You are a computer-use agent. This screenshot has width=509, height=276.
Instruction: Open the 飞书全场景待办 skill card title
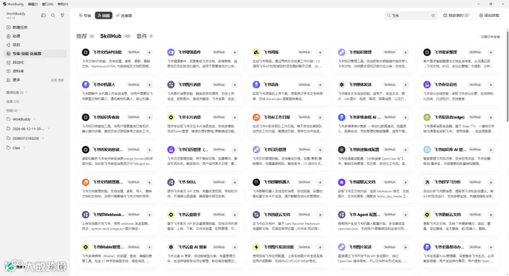(x=449, y=247)
